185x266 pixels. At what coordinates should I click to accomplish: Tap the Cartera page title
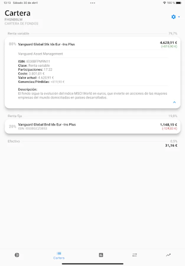(18, 13)
